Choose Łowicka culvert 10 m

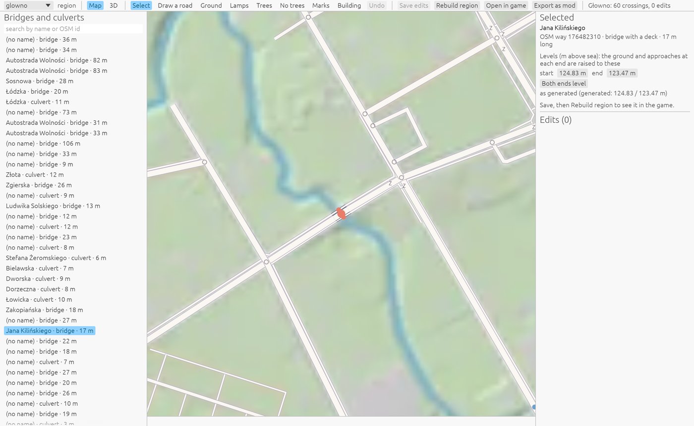(39, 300)
